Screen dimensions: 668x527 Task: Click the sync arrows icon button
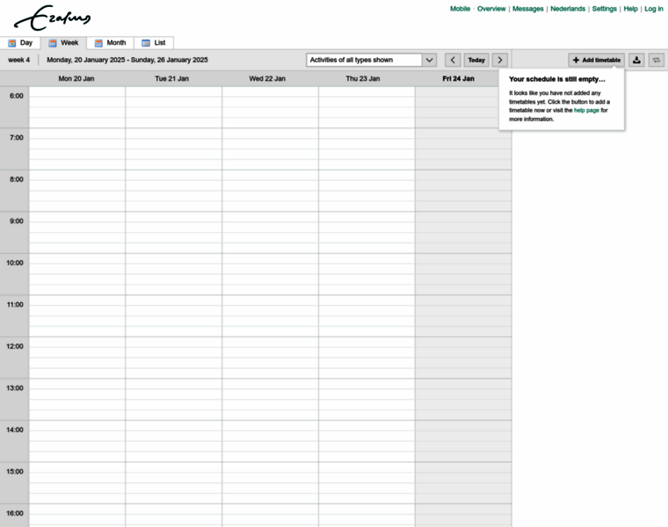657,60
